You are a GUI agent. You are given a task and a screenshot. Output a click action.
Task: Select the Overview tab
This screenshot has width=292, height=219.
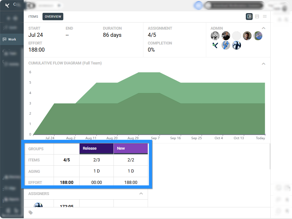click(x=53, y=17)
